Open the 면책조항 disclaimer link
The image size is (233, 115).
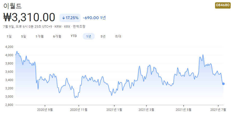79,27
